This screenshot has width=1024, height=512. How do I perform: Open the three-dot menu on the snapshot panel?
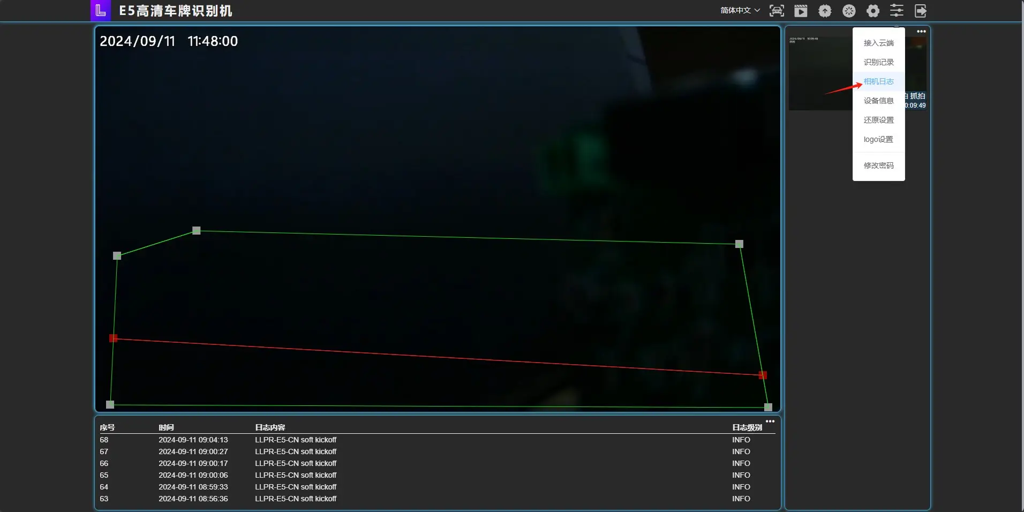[921, 32]
